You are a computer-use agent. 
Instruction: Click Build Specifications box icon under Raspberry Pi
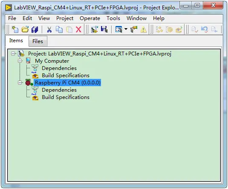[35, 97]
